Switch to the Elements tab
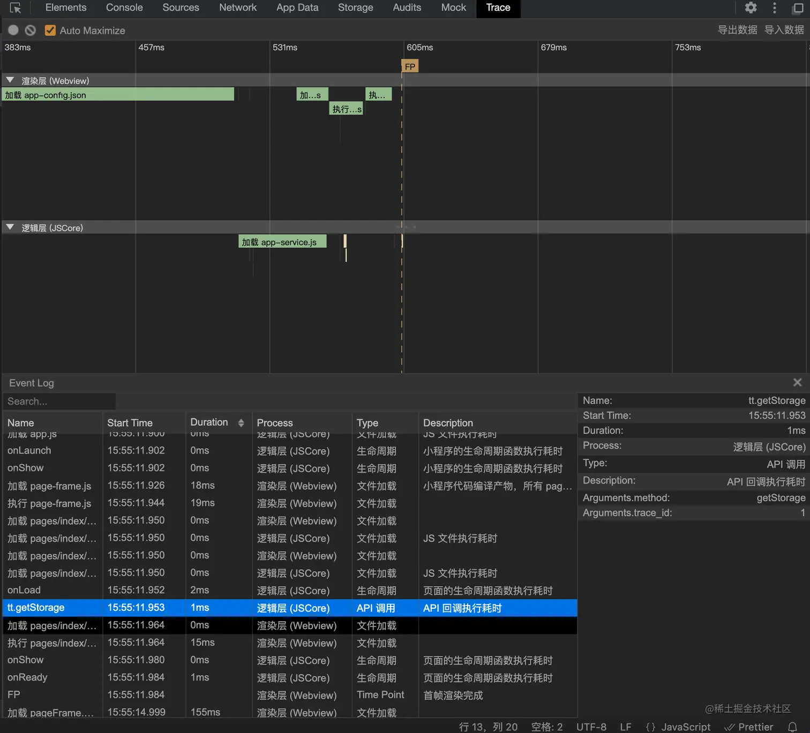The height and width of the screenshot is (733, 810). tap(66, 7)
